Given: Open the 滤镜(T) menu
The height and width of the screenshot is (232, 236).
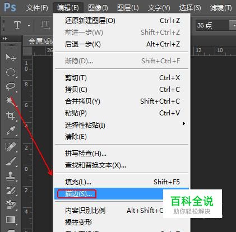Looking at the screenshot, I should coord(221,8).
